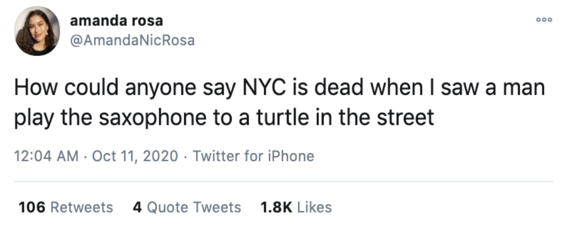Click the bold 1.8K like count
This screenshot has height=228, width=562.
pyautogui.click(x=276, y=207)
